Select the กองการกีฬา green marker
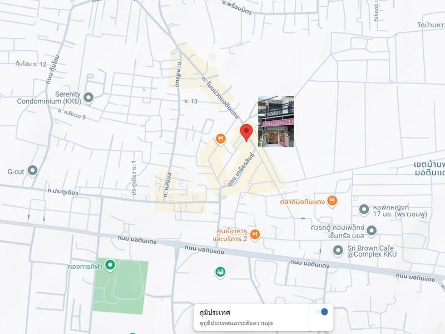The height and width of the screenshot is (334, 445). (x=110, y=265)
